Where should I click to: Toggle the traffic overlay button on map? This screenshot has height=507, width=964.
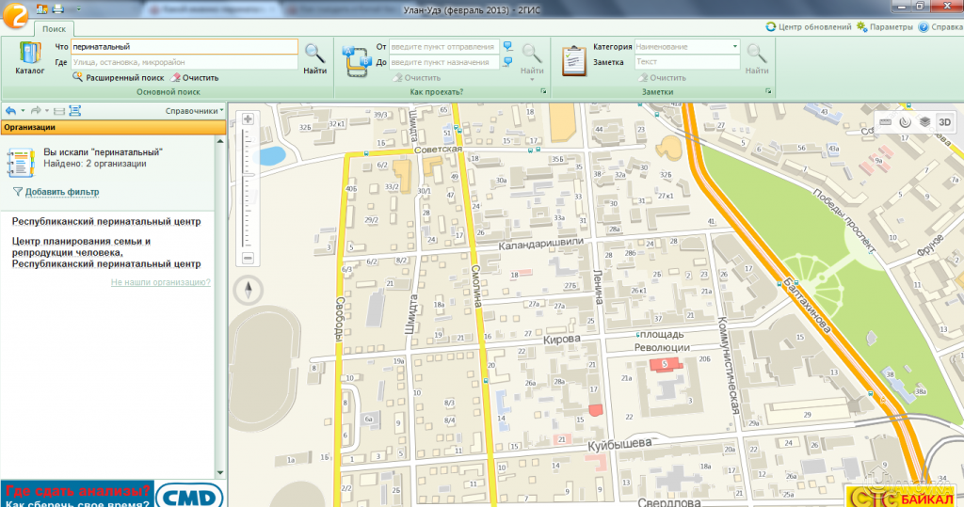coord(905,122)
